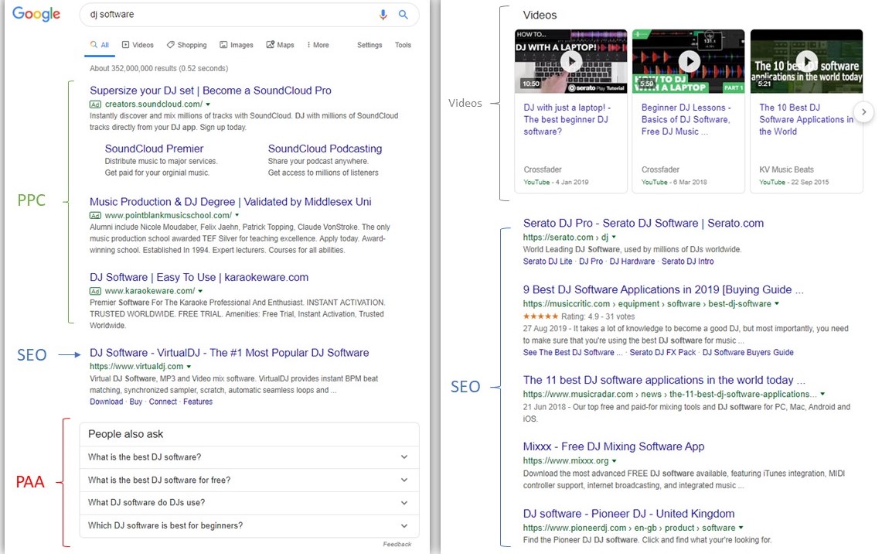The width and height of the screenshot is (882, 554).
Task: Click the search box containing 'dj software'
Action: (x=224, y=15)
